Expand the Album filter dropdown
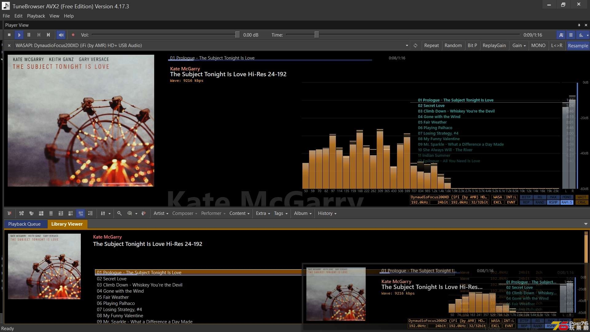The image size is (590, 332). click(303, 213)
